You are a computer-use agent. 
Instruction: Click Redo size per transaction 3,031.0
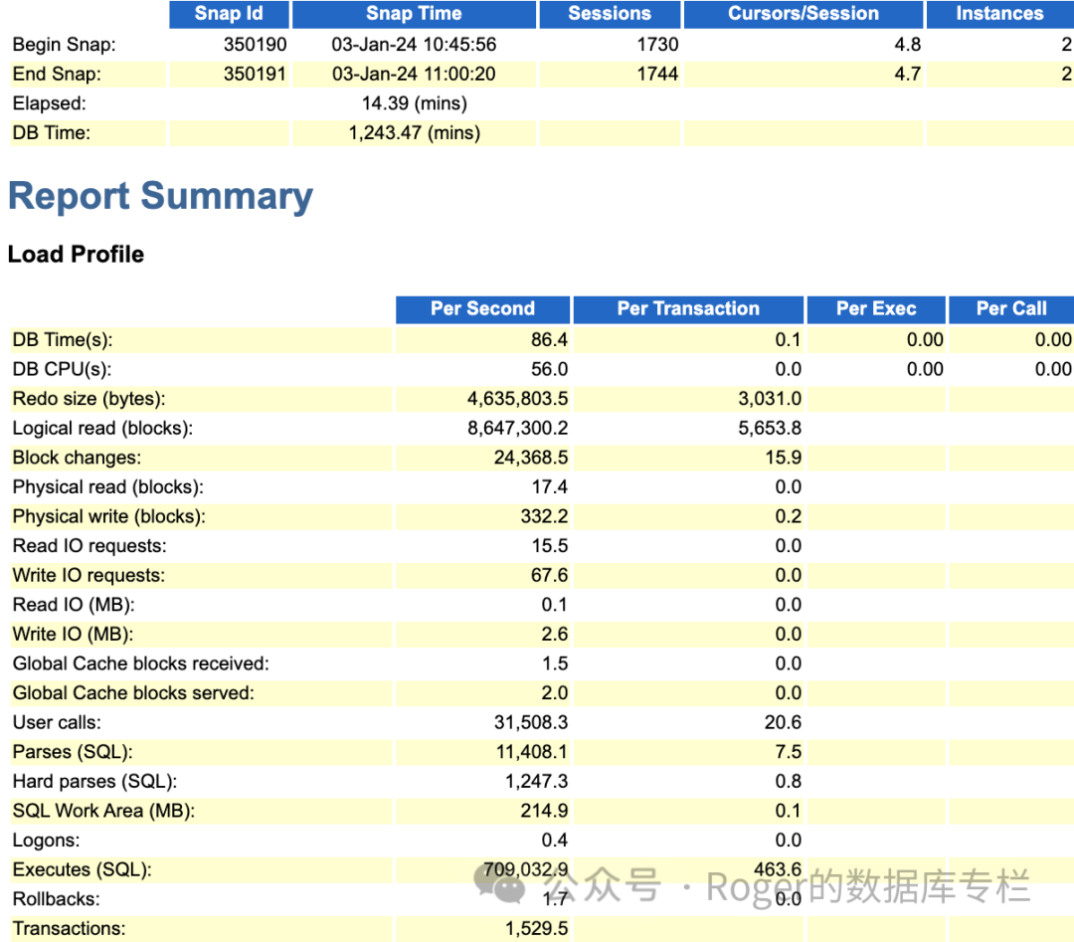click(x=770, y=399)
